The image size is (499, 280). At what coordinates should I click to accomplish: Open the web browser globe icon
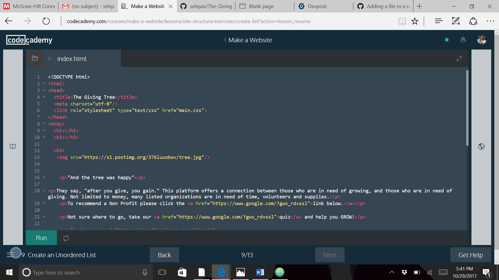coord(481,146)
